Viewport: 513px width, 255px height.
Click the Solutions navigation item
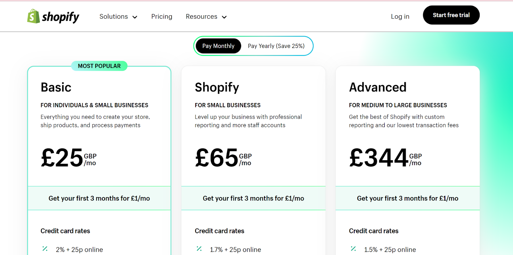[114, 16]
